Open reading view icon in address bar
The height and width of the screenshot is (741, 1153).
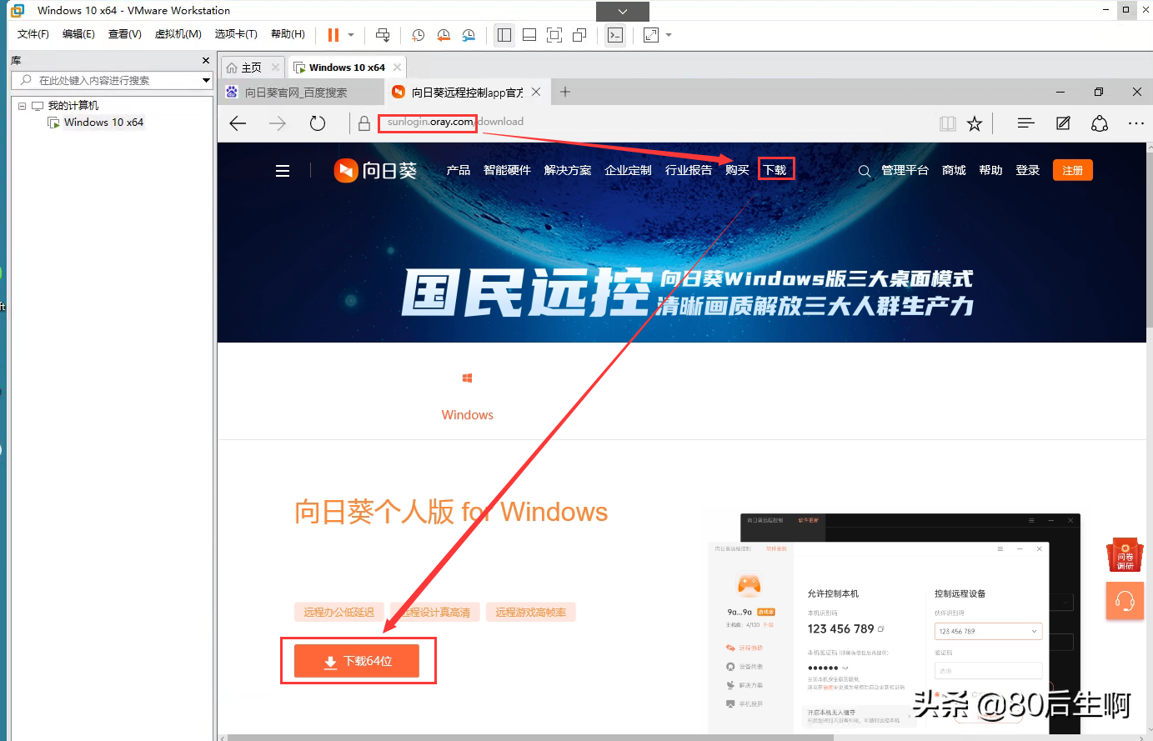948,123
